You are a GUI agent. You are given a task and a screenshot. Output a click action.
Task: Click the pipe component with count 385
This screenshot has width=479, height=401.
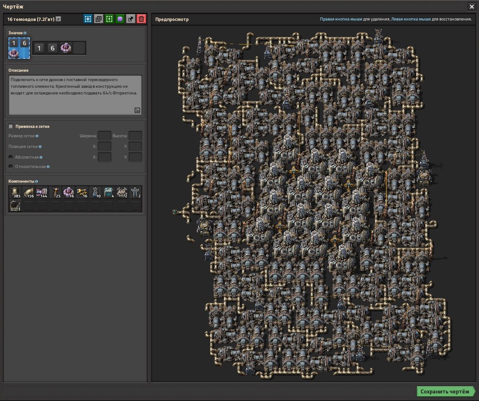[x=15, y=192]
